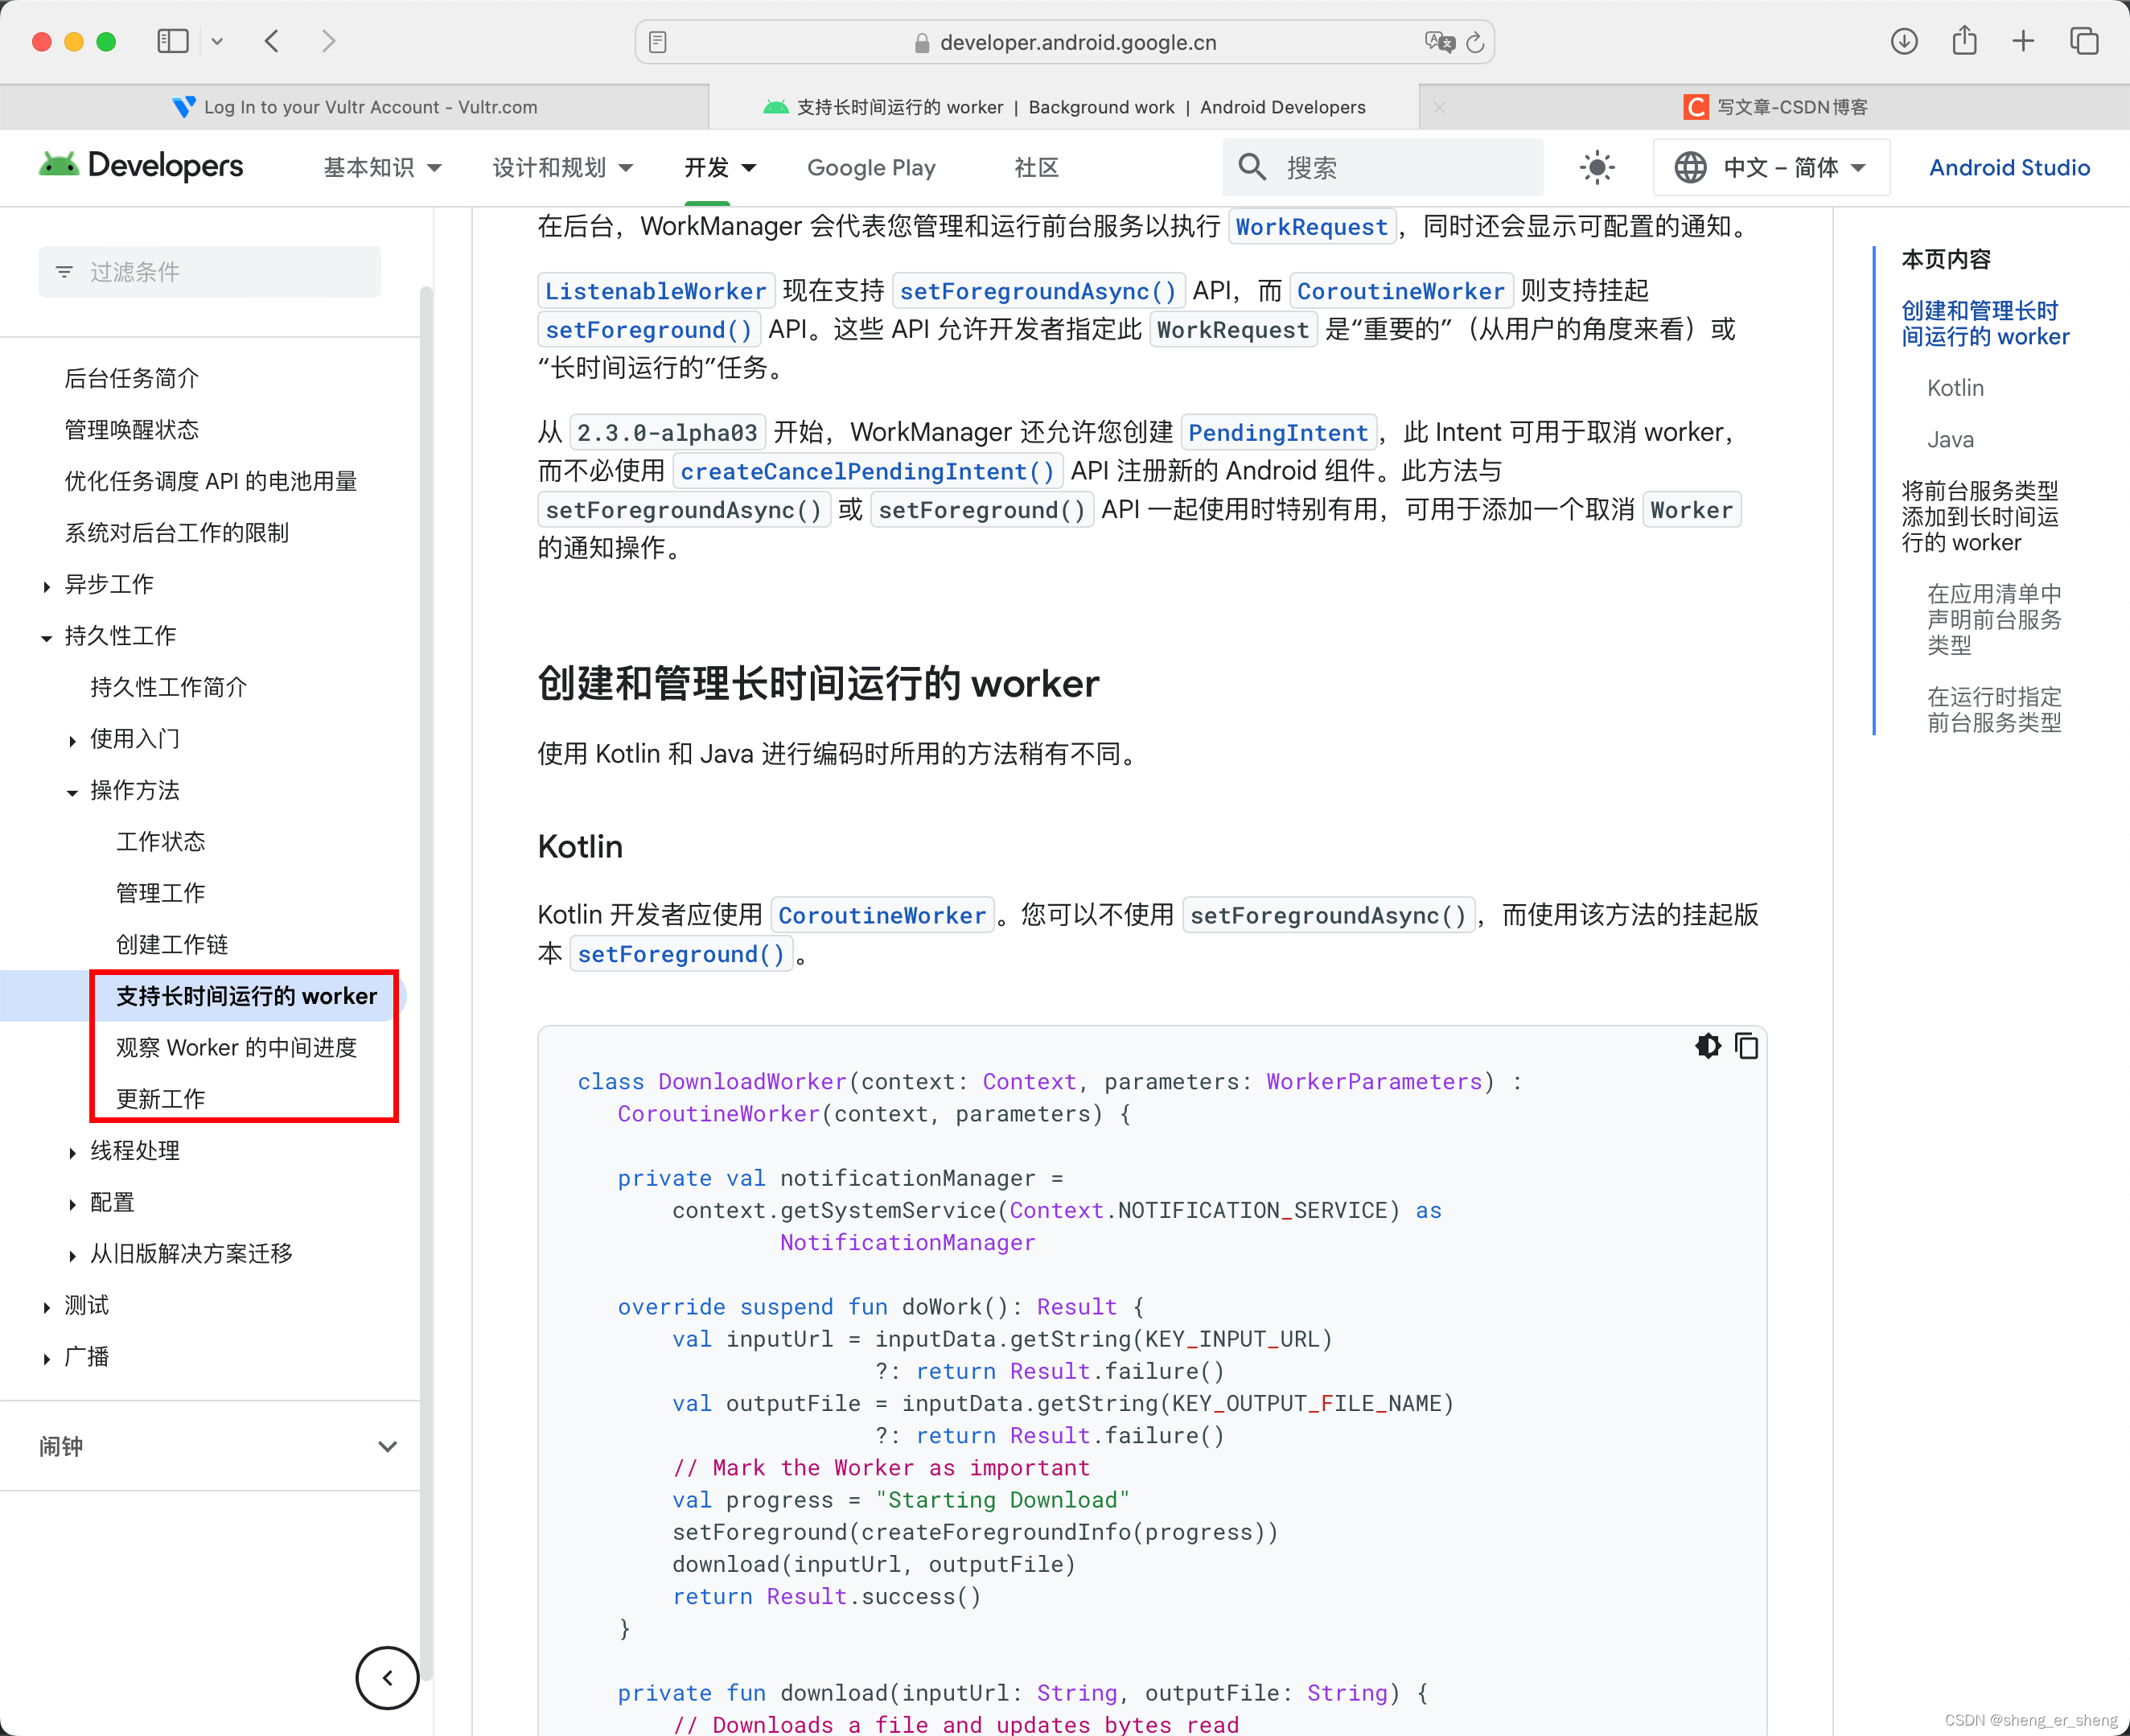
Task: Toggle light/dark theme sun icon
Action: pyautogui.click(x=1597, y=167)
